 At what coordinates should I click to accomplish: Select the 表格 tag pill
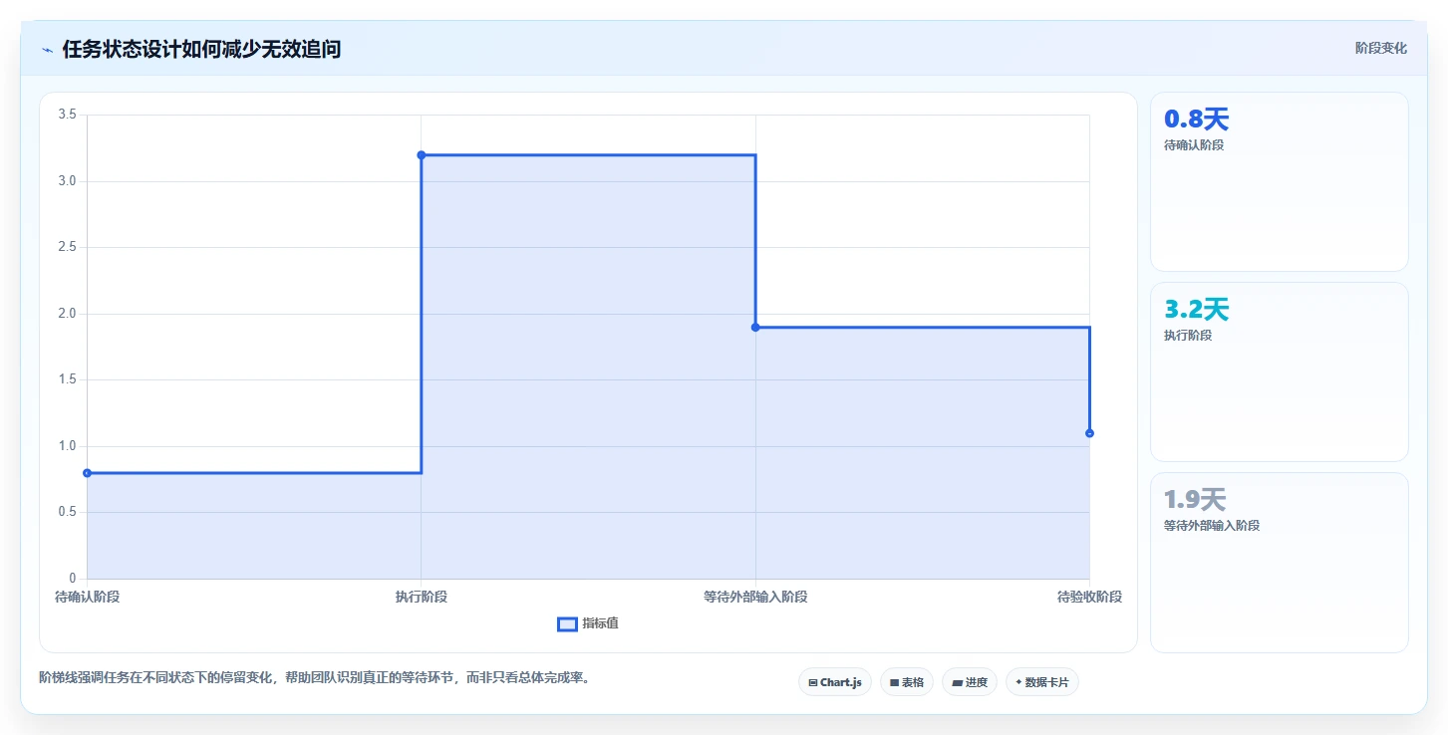pos(907,682)
